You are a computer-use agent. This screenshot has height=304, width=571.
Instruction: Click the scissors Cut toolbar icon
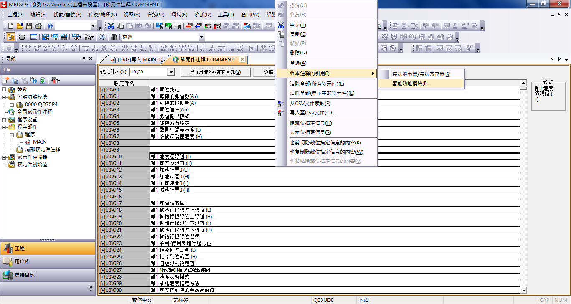pyautogui.click(x=111, y=26)
